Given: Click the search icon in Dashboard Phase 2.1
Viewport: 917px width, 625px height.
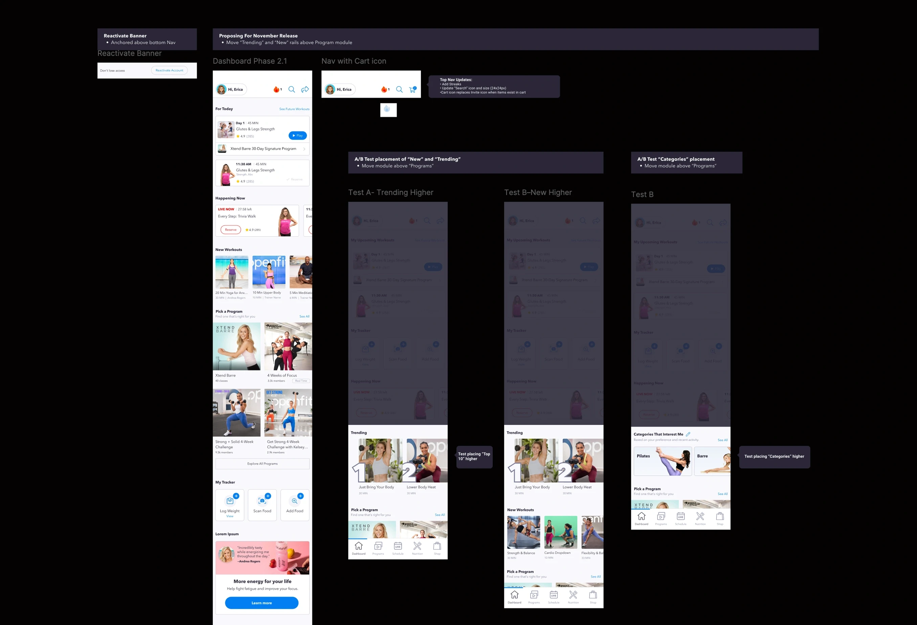Looking at the screenshot, I should pyautogui.click(x=292, y=90).
